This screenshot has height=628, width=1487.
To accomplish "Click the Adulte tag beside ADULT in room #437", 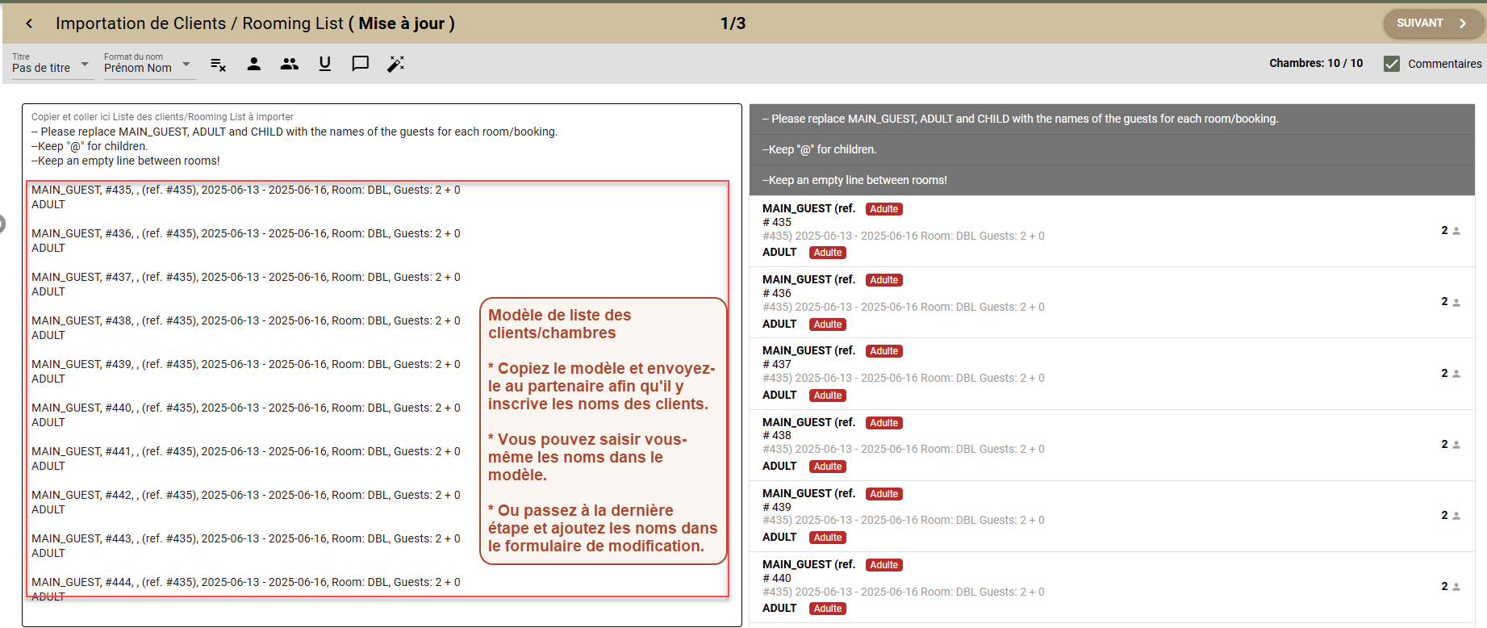I will click(x=828, y=396).
